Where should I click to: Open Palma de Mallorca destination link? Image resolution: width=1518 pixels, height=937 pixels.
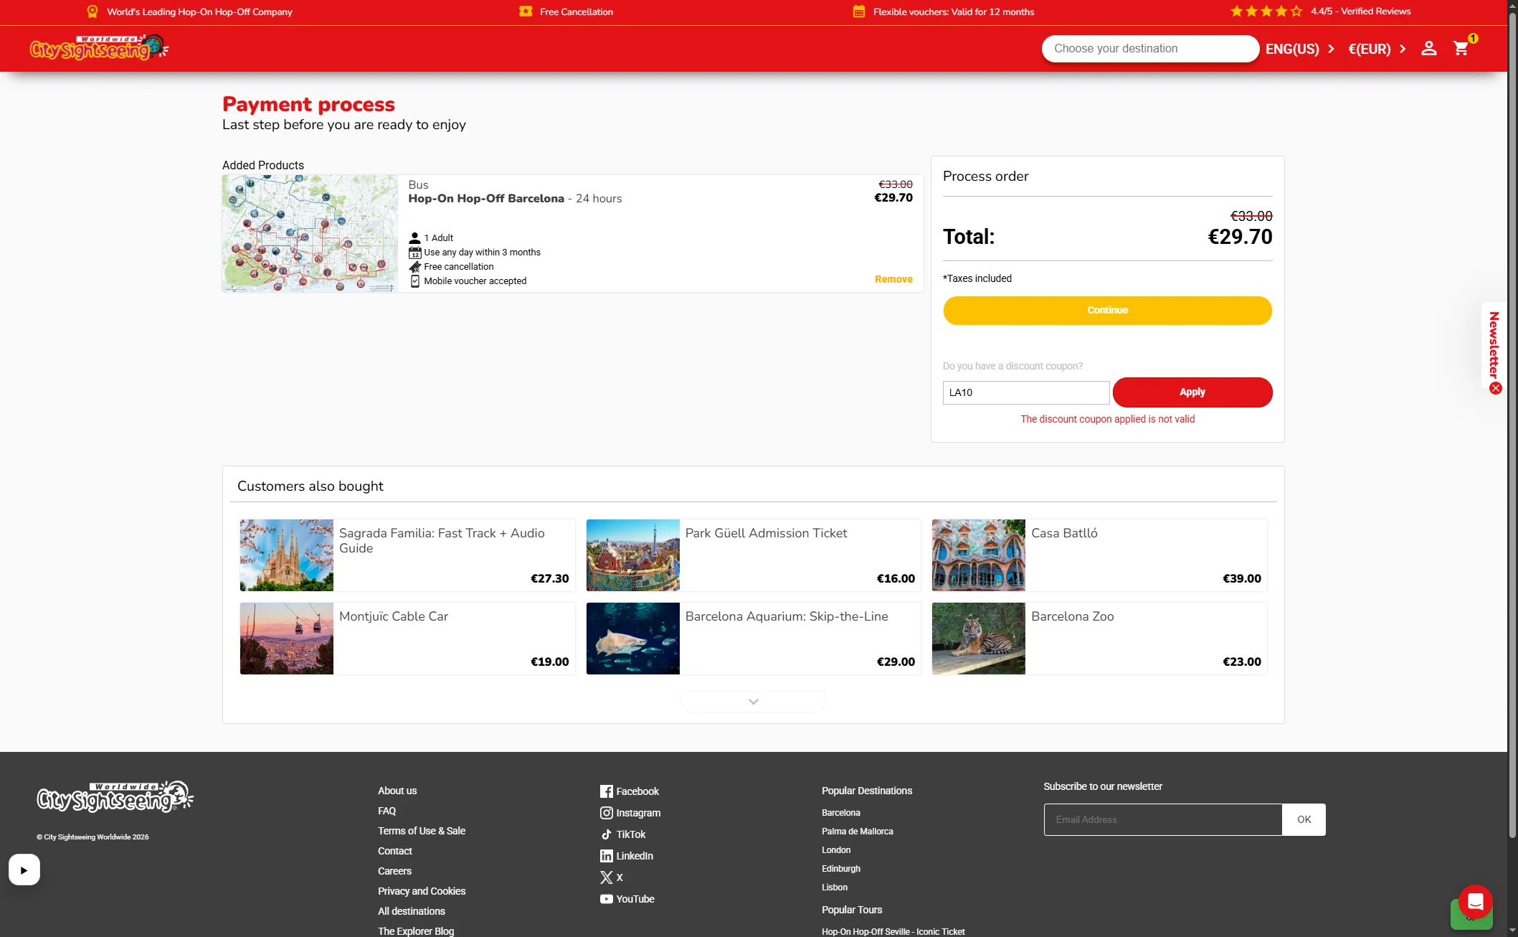tap(857, 832)
